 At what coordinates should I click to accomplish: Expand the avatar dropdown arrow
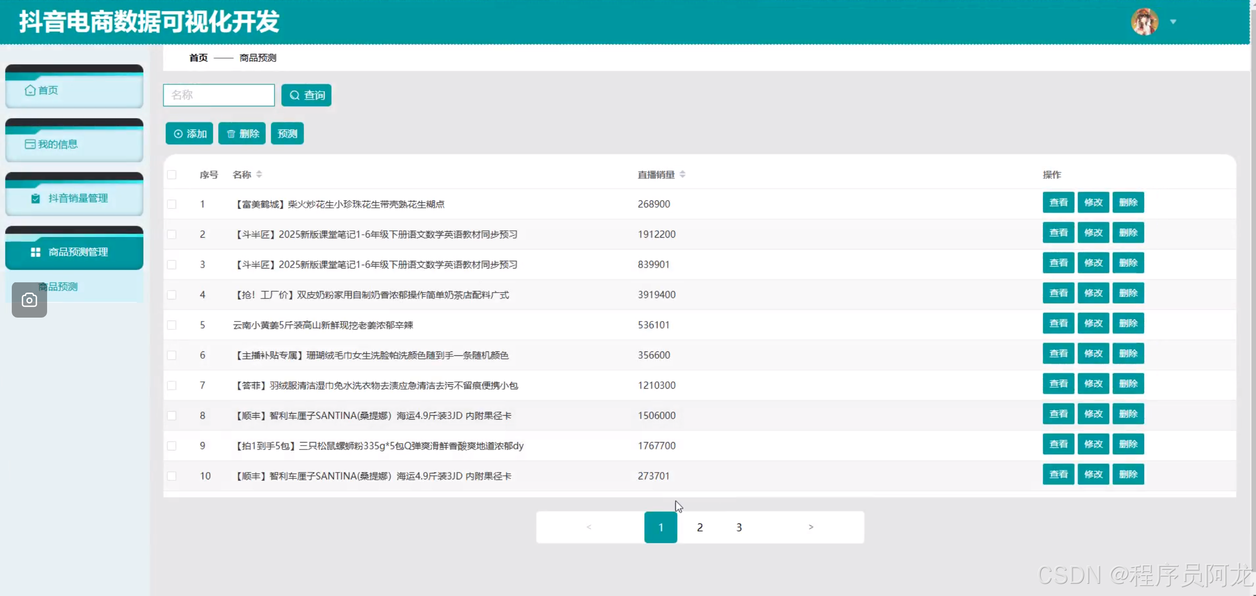pos(1173,22)
